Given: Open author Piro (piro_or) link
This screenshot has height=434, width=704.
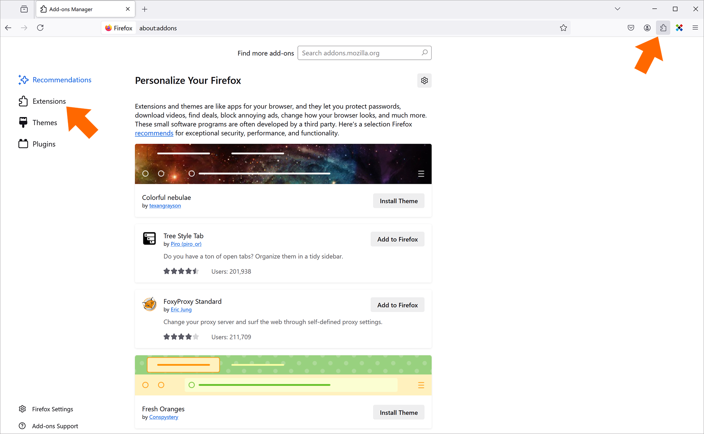Looking at the screenshot, I should click(x=186, y=244).
